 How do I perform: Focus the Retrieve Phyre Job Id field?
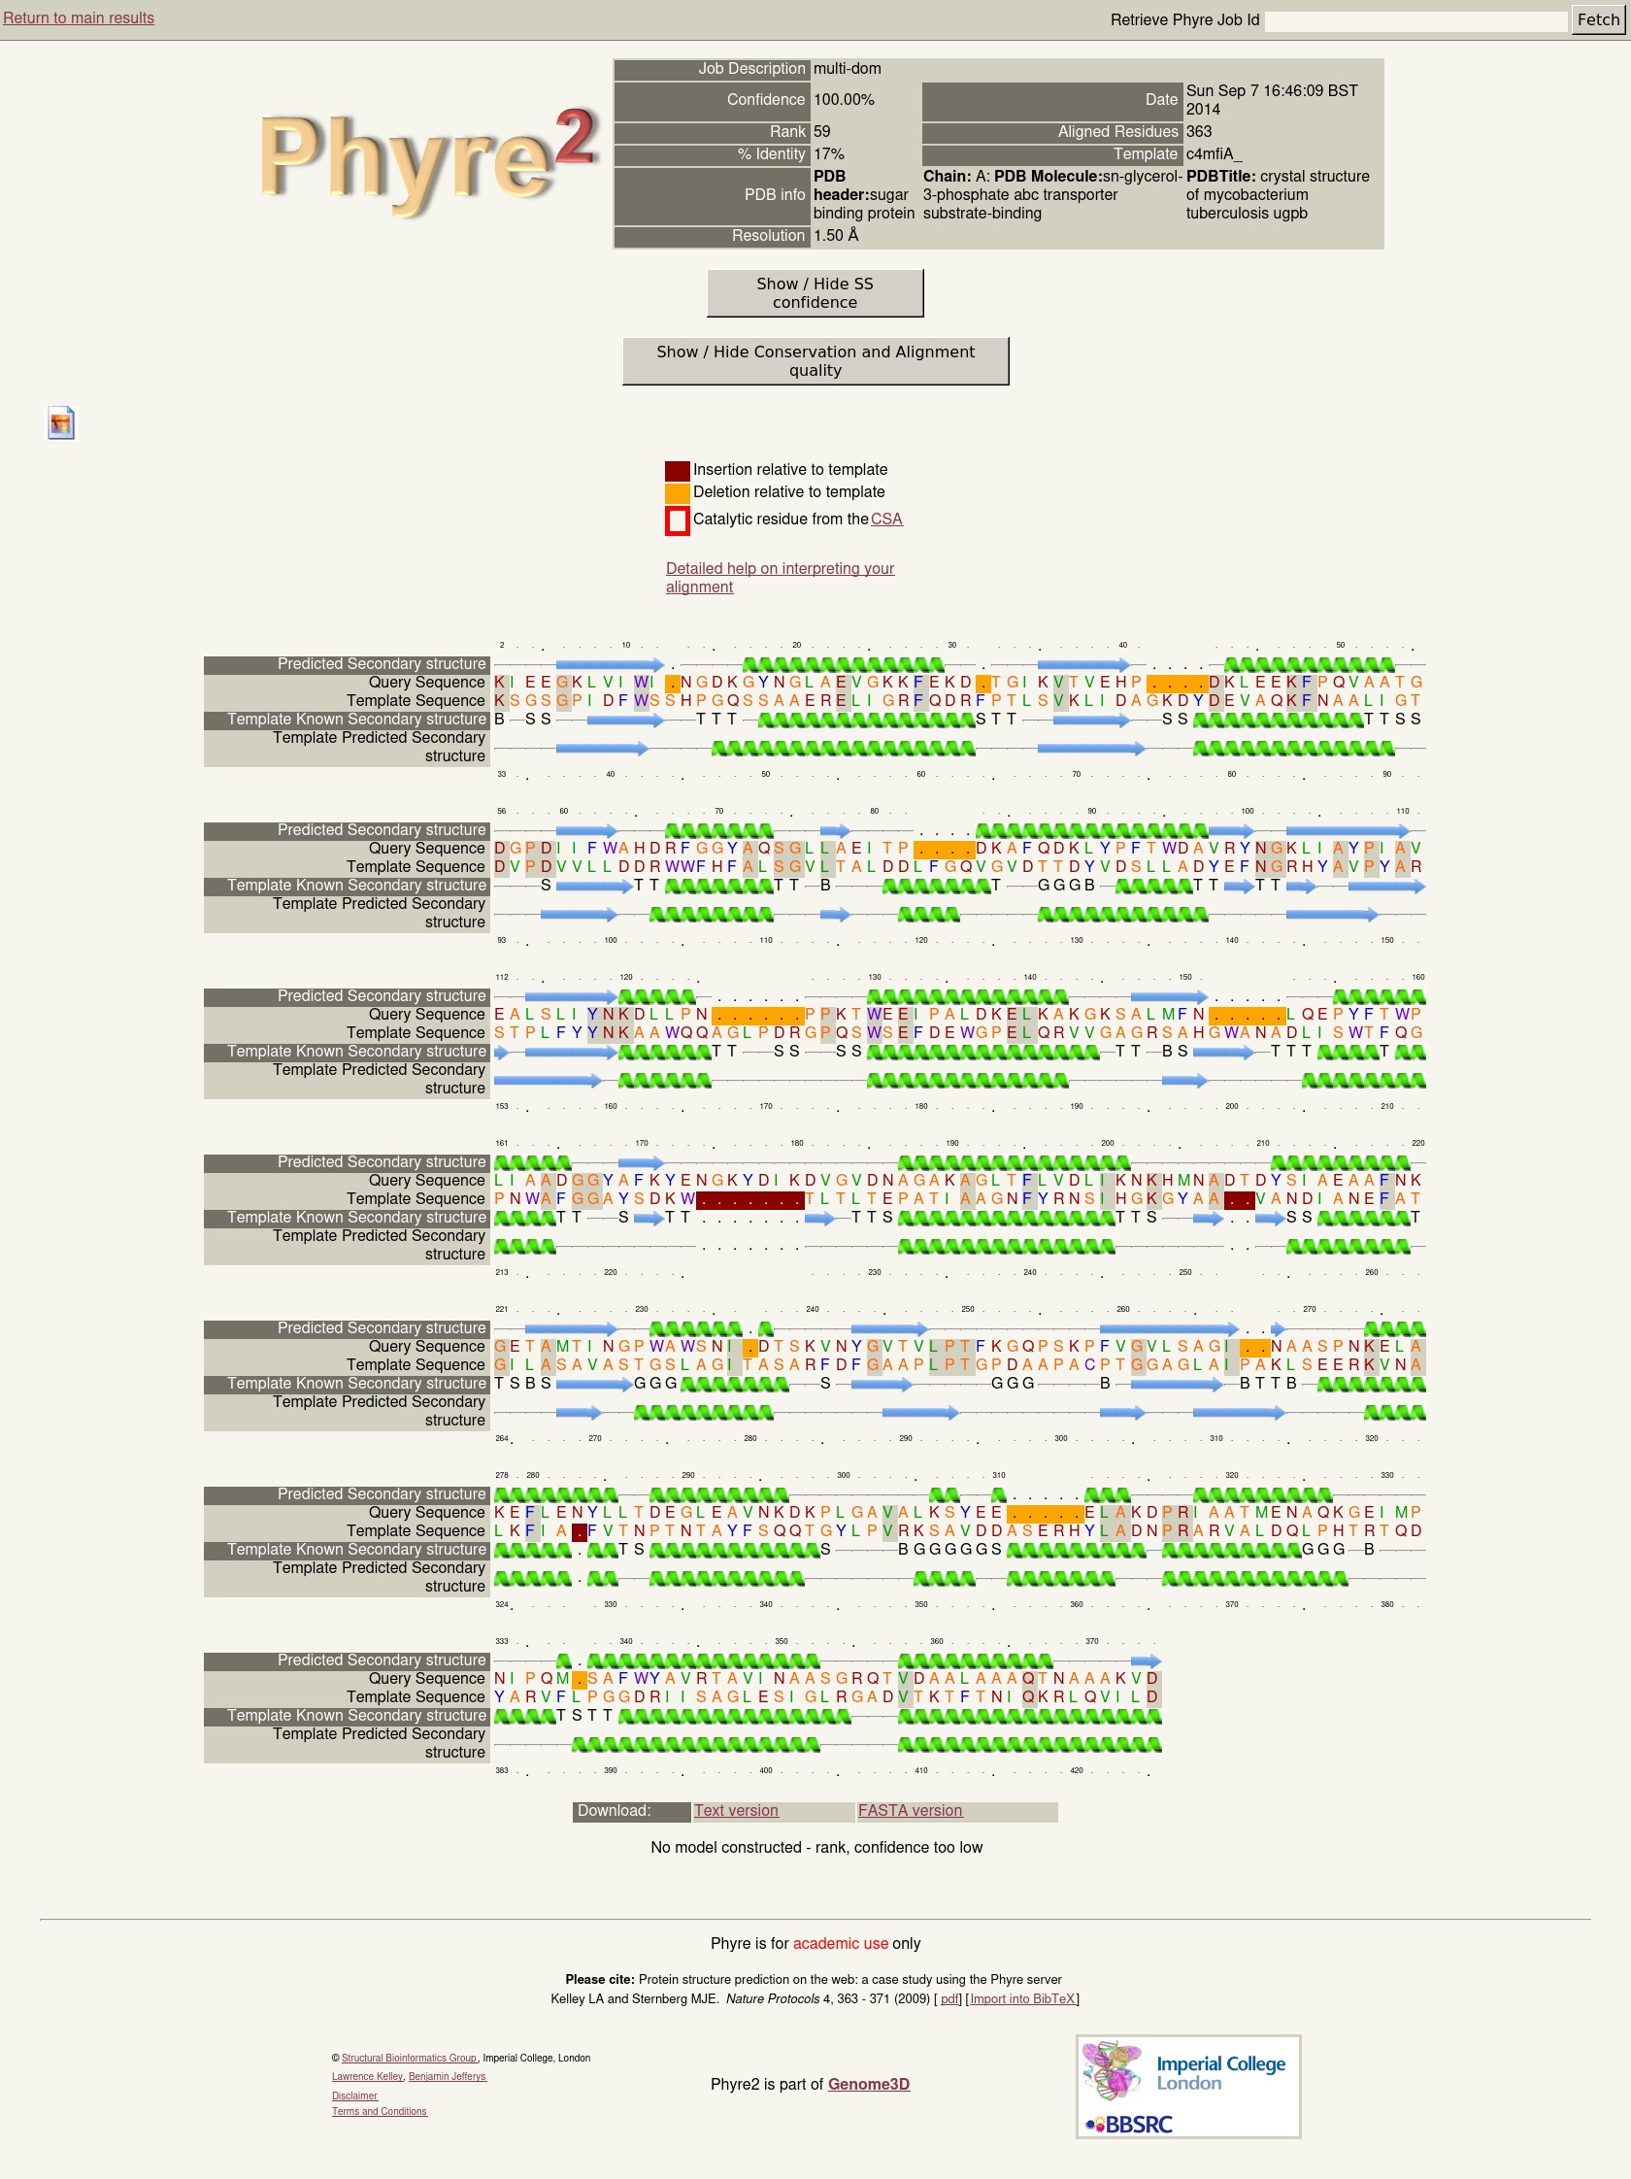pos(1415,20)
